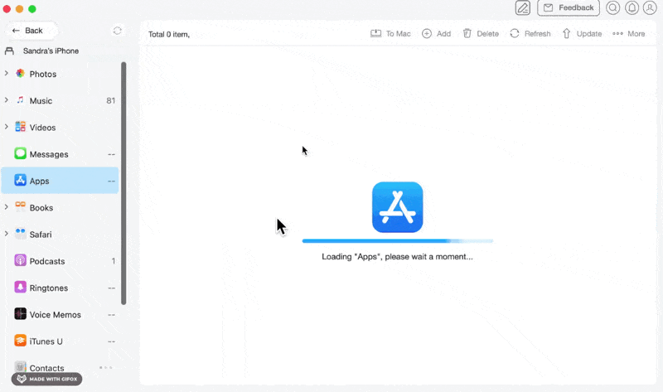The width and height of the screenshot is (663, 392).
Task: Open the user account icon
Action: coord(650,7)
